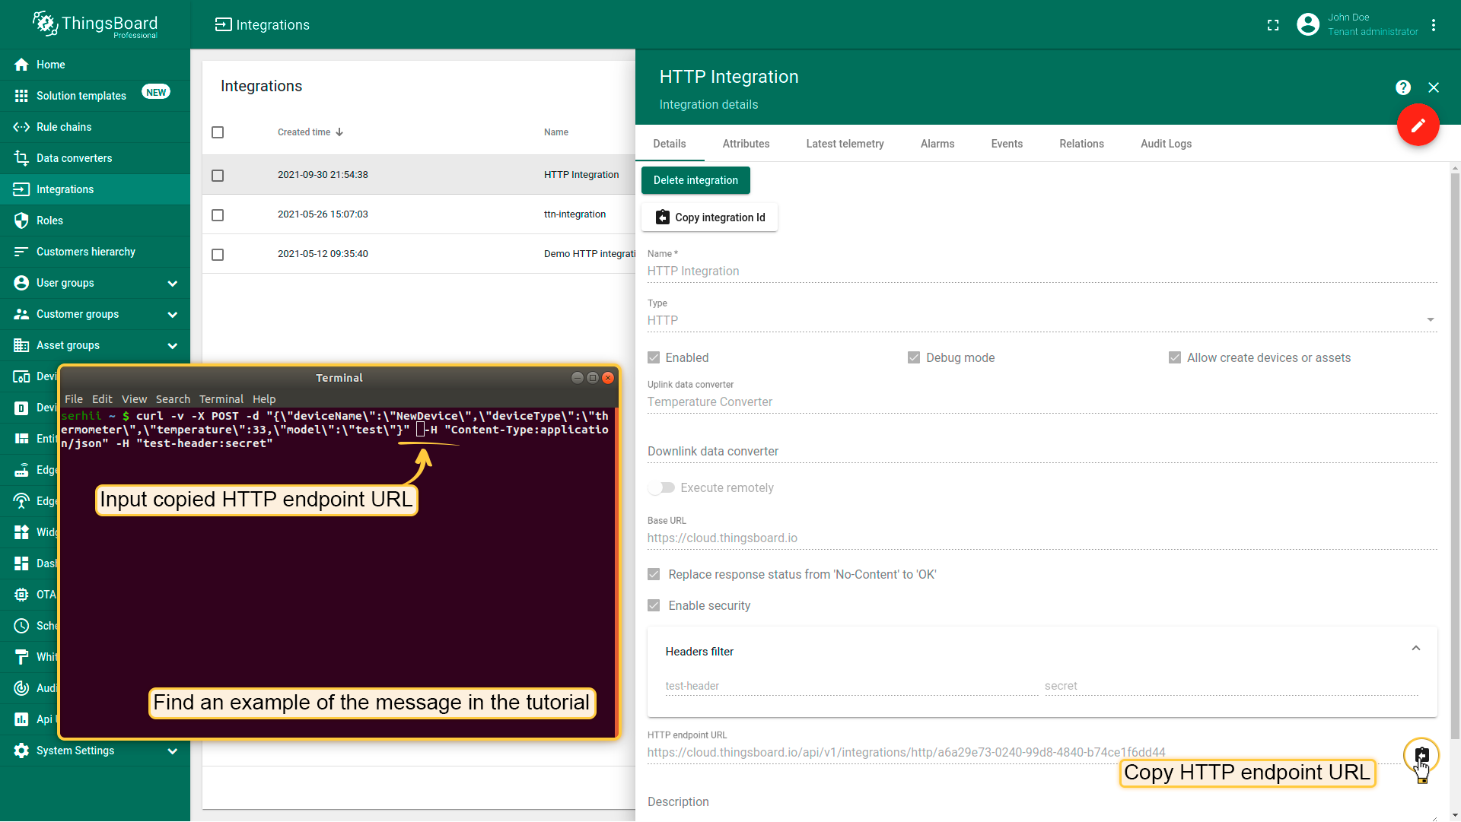Toggle the Enable security checkbox
The image size is (1461, 822).
click(x=654, y=605)
